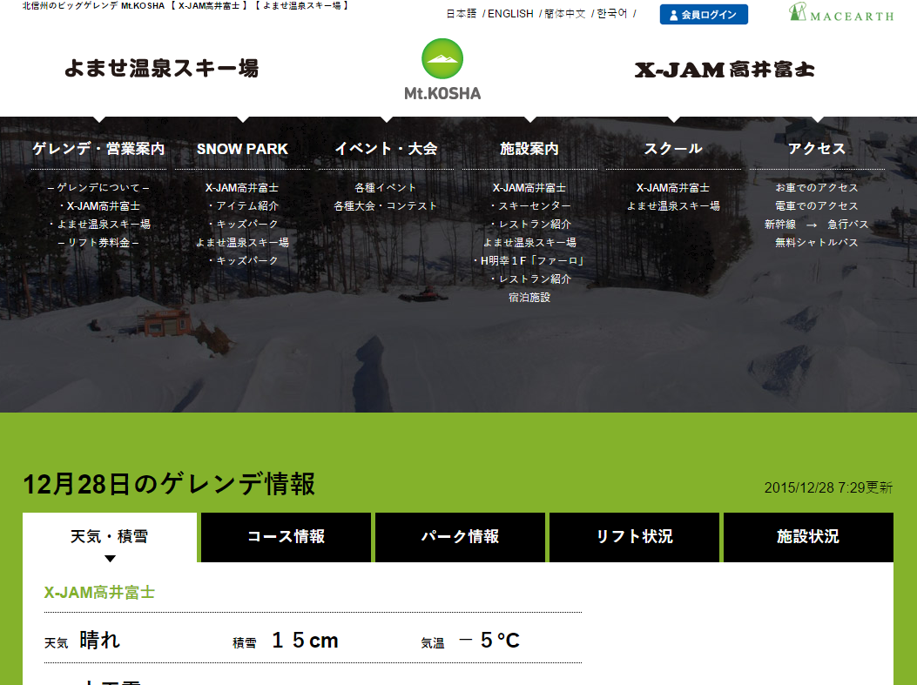Click the green X-JAM高井富士 weather section heading
This screenshot has width=917, height=685.
[x=99, y=593]
